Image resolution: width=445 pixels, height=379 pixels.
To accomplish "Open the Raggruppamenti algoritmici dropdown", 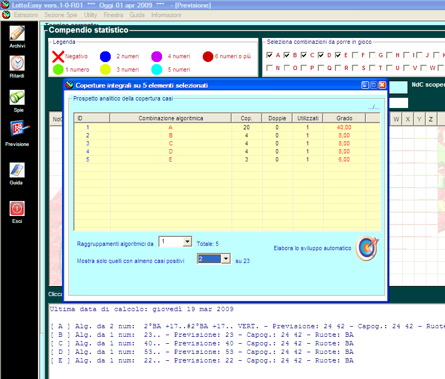I will 187,242.
